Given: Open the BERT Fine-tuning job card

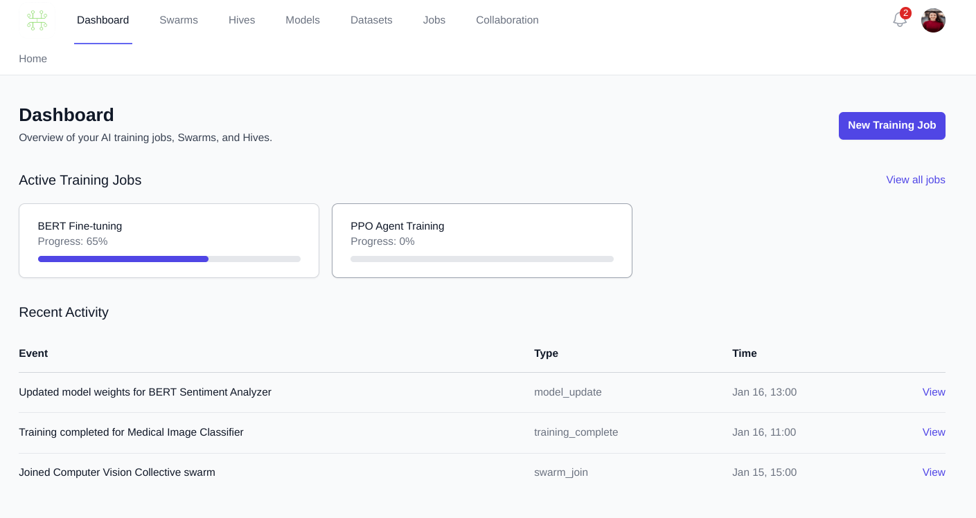Looking at the screenshot, I should 168,232.
